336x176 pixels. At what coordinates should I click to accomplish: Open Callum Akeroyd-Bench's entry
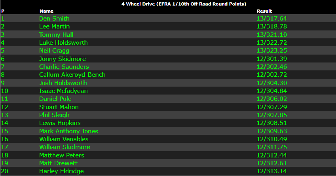[72, 75]
